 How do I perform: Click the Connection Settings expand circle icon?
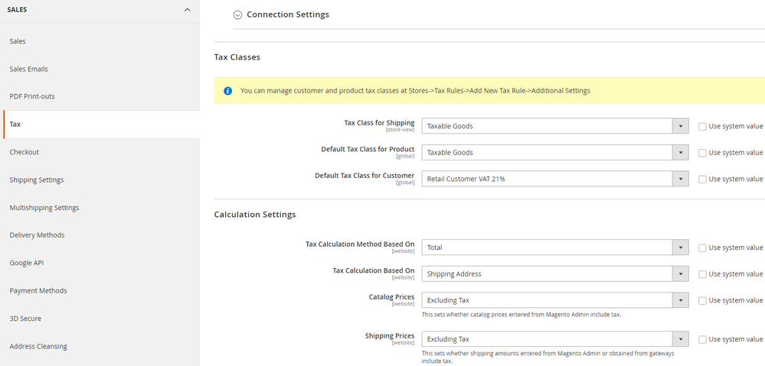click(x=237, y=15)
